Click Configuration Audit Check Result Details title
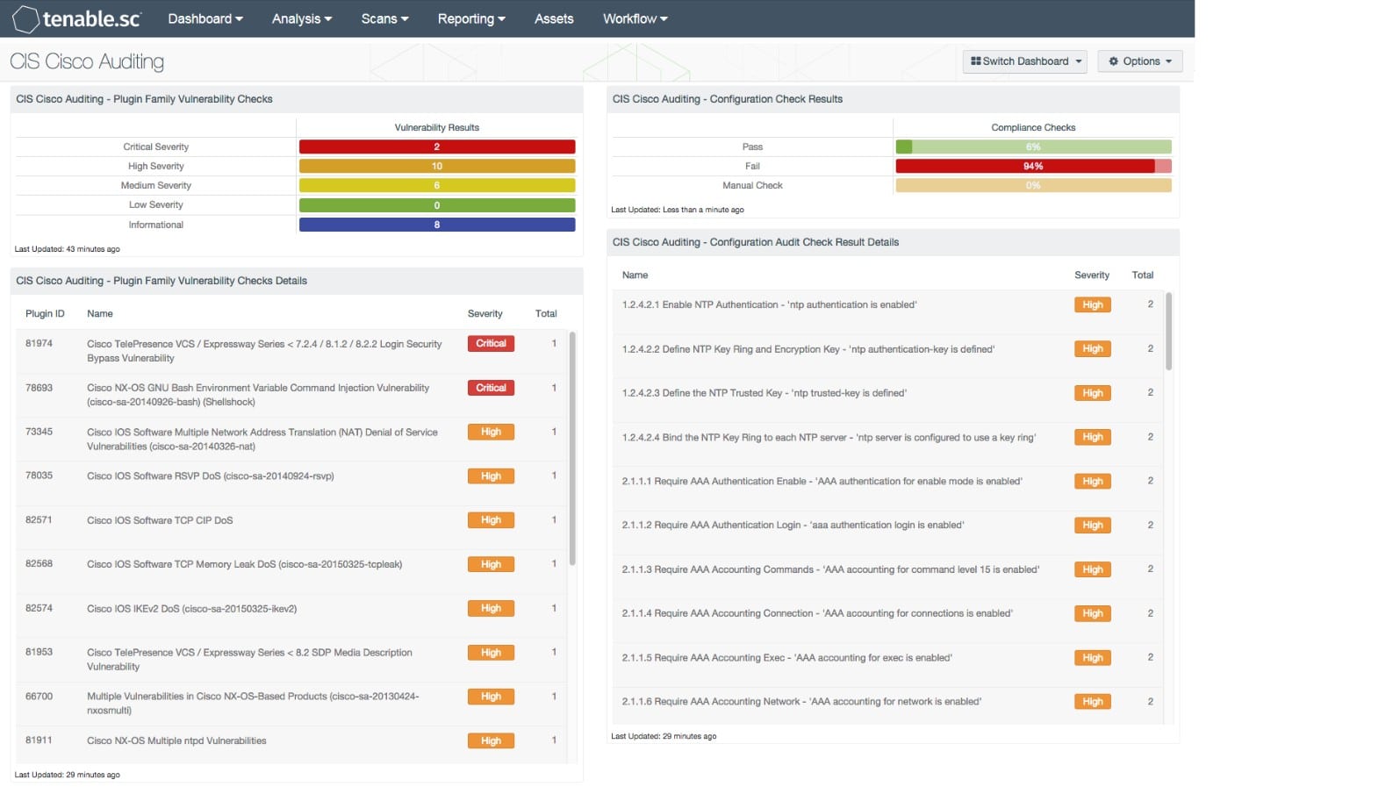This screenshot has width=1400, height=787. [x=755, y=242]
